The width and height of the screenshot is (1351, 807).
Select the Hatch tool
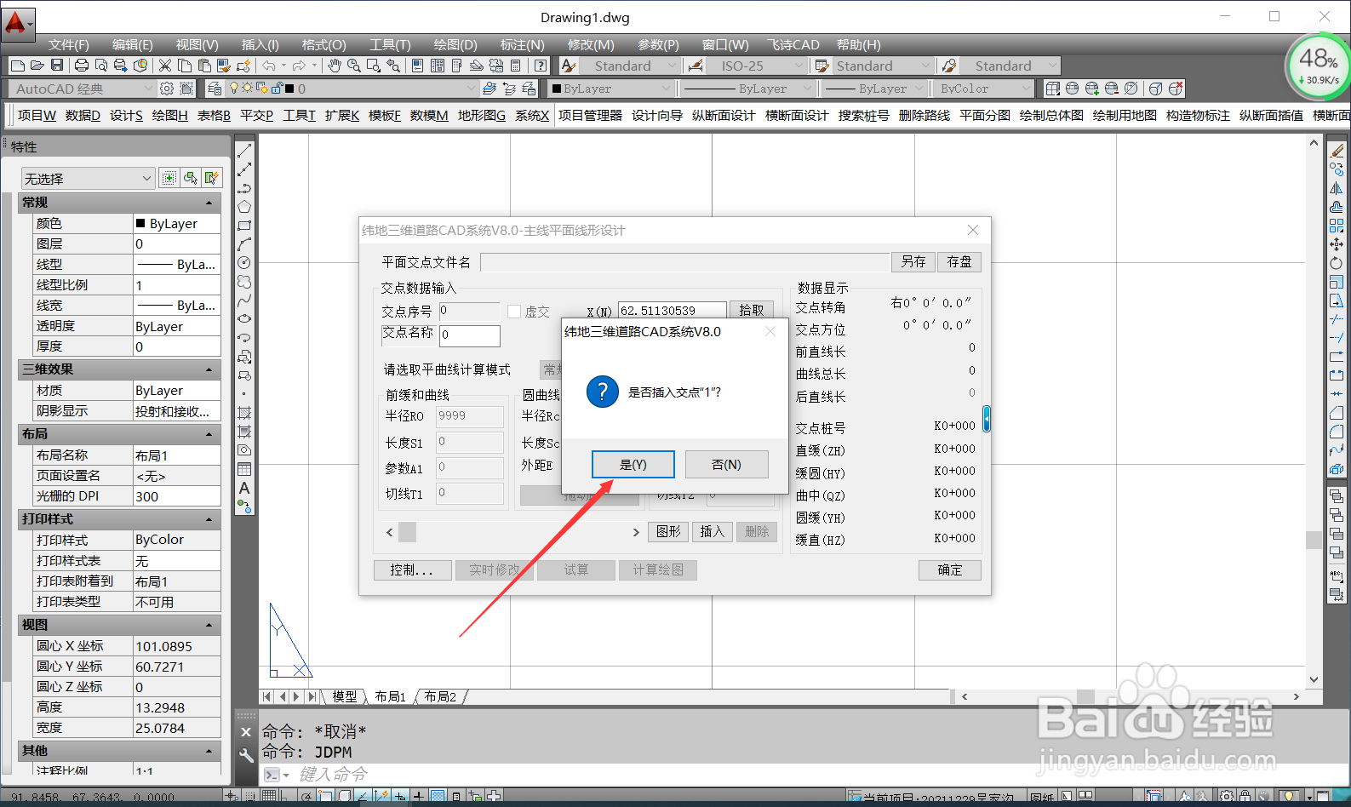(244, 413)
